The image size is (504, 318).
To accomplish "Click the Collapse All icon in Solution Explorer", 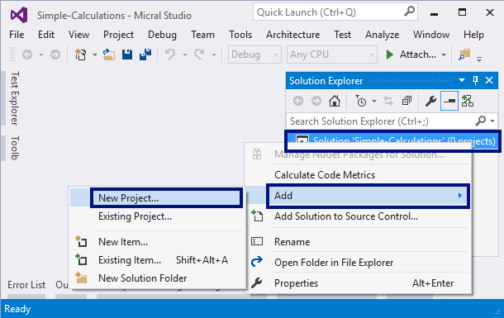I will [407, 101].
